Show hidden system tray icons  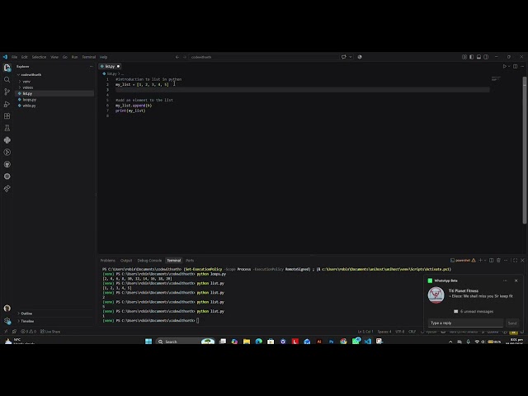pos(450,342)
